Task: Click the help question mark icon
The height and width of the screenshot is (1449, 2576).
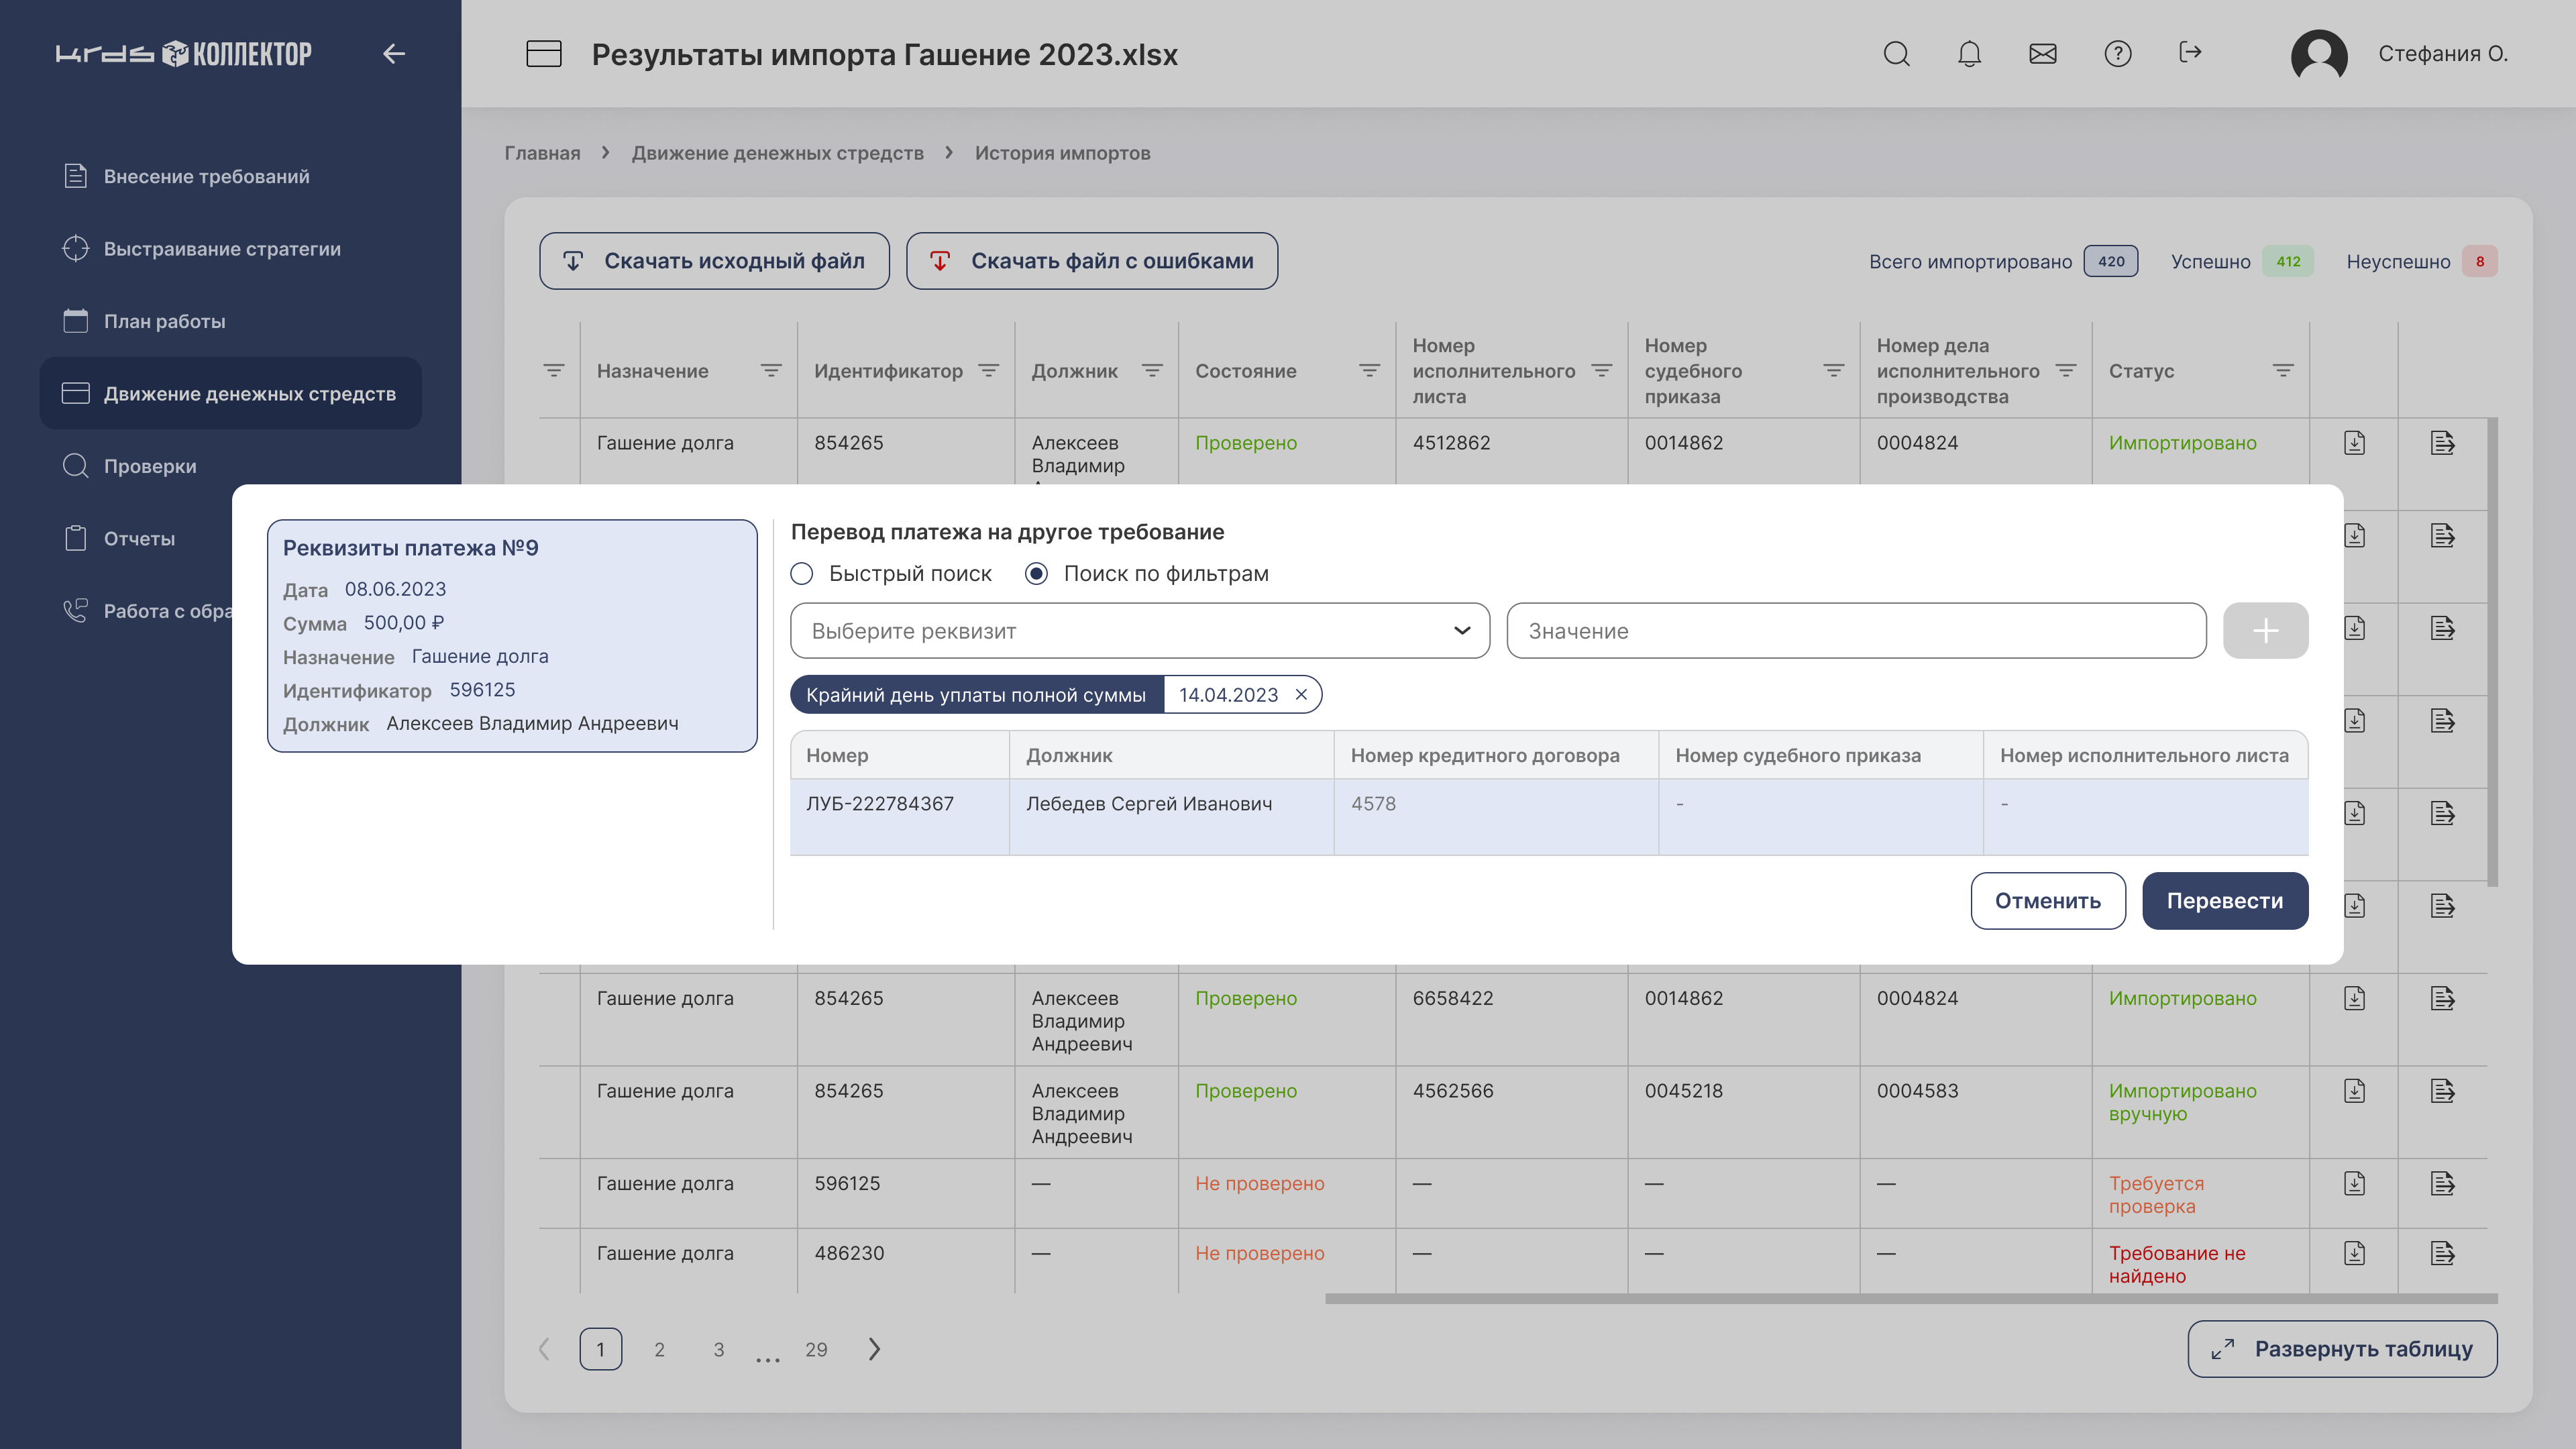Action: pyautogui.click(x=2117, y=53)
